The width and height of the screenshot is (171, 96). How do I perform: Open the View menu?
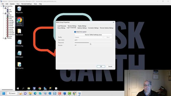tap(18, 4)
